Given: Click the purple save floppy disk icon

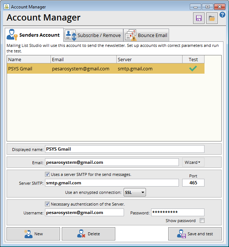Looking at the screenshot, I should [x=199, y=18].
